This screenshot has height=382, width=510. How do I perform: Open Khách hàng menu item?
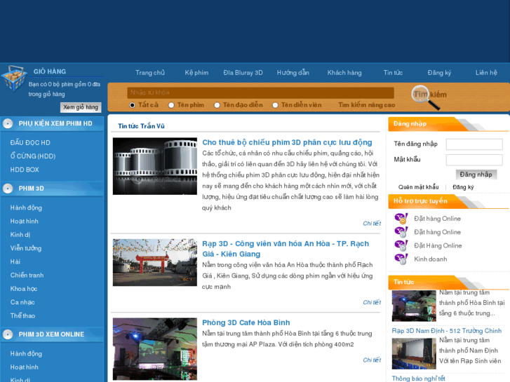point(344,72)
